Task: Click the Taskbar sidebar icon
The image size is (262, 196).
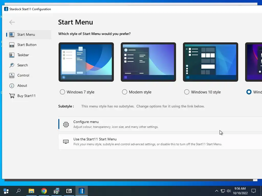Action: [12, 55]
